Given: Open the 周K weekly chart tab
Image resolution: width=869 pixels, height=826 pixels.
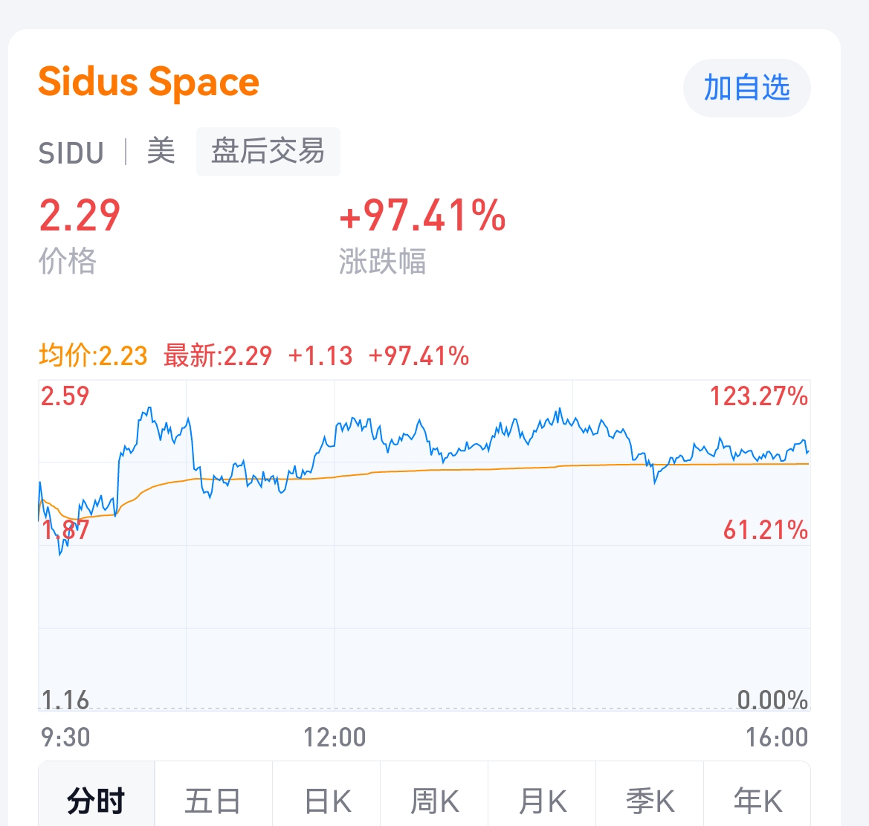Looking at the screenshot, I should click(435, 801).
